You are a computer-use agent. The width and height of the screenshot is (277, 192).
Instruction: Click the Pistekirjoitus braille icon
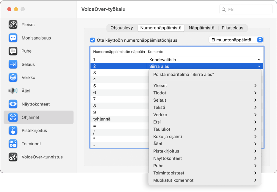(x=12, y=130)
